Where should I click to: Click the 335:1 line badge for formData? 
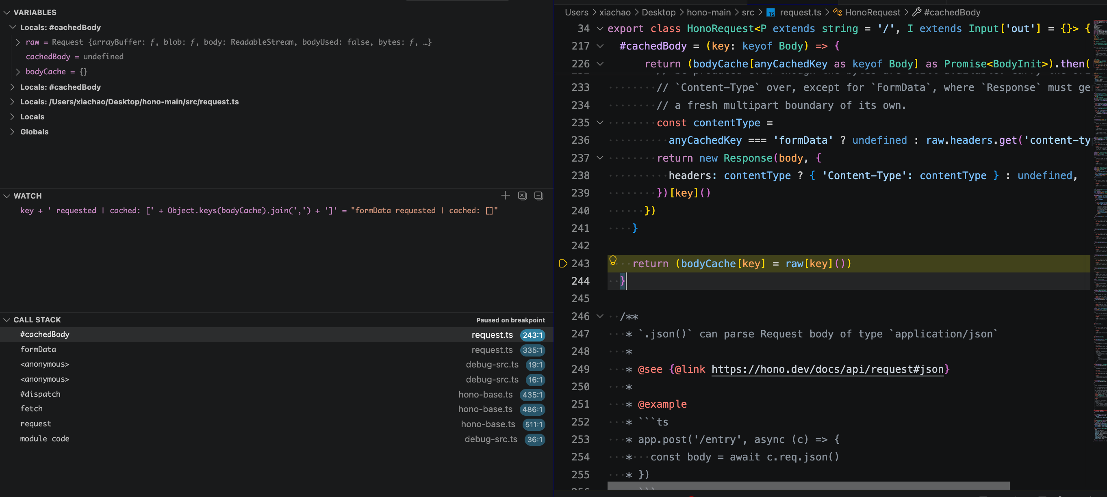532,350
